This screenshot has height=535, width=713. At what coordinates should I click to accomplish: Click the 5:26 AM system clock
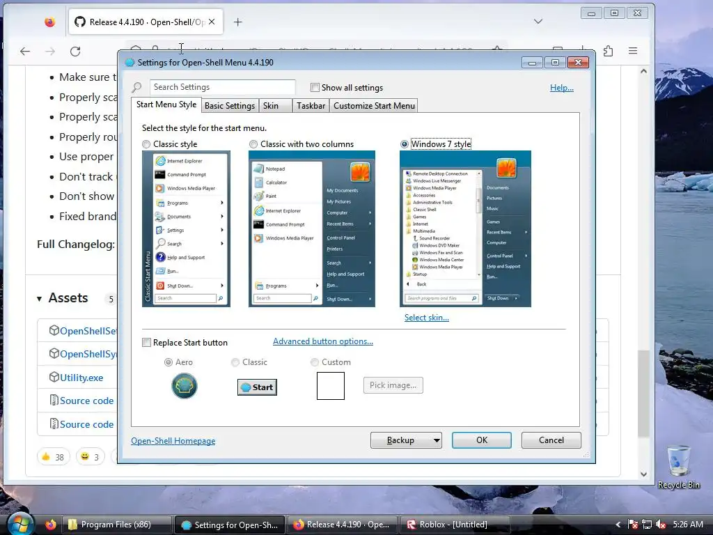coord(688,525)
